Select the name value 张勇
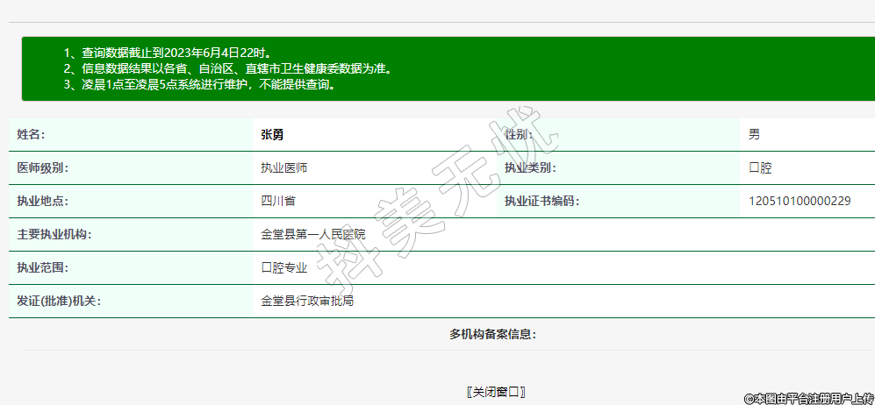This screenshot has width=875, height=405. click(x=272, y=135)
